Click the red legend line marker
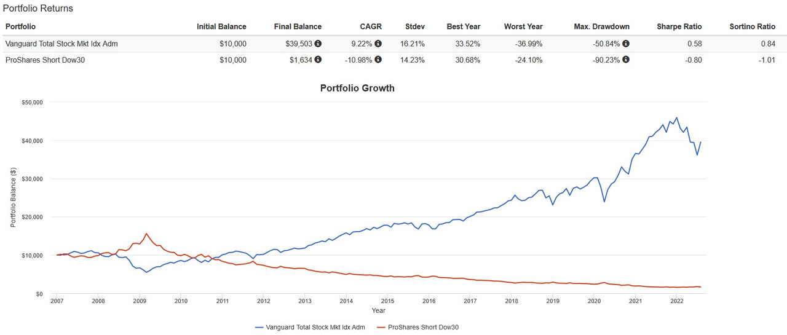 (x=380, y=327)
